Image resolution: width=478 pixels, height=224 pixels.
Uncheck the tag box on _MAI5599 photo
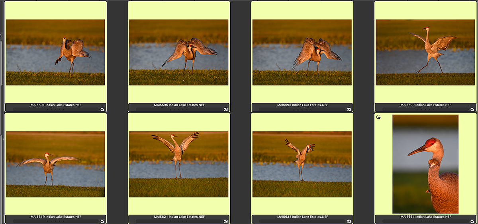(x=472, y=109)
